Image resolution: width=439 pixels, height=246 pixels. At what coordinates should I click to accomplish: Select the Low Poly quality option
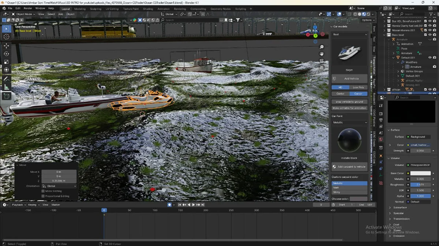358,87
